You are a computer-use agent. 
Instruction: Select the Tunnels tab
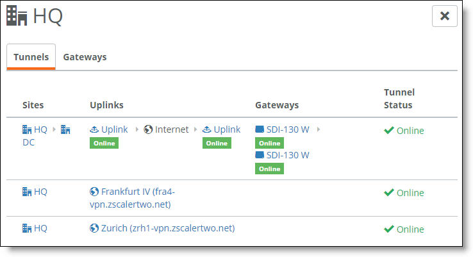click(x=31, y=57)
